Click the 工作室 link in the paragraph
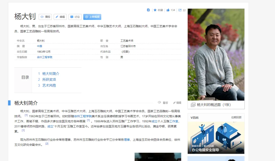 pyautogui.click(x=174, y=121)
